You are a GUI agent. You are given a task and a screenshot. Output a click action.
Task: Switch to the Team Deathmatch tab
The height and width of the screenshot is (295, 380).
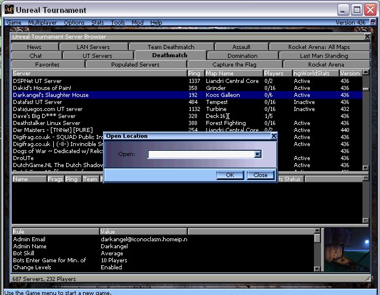pos(171,47)
